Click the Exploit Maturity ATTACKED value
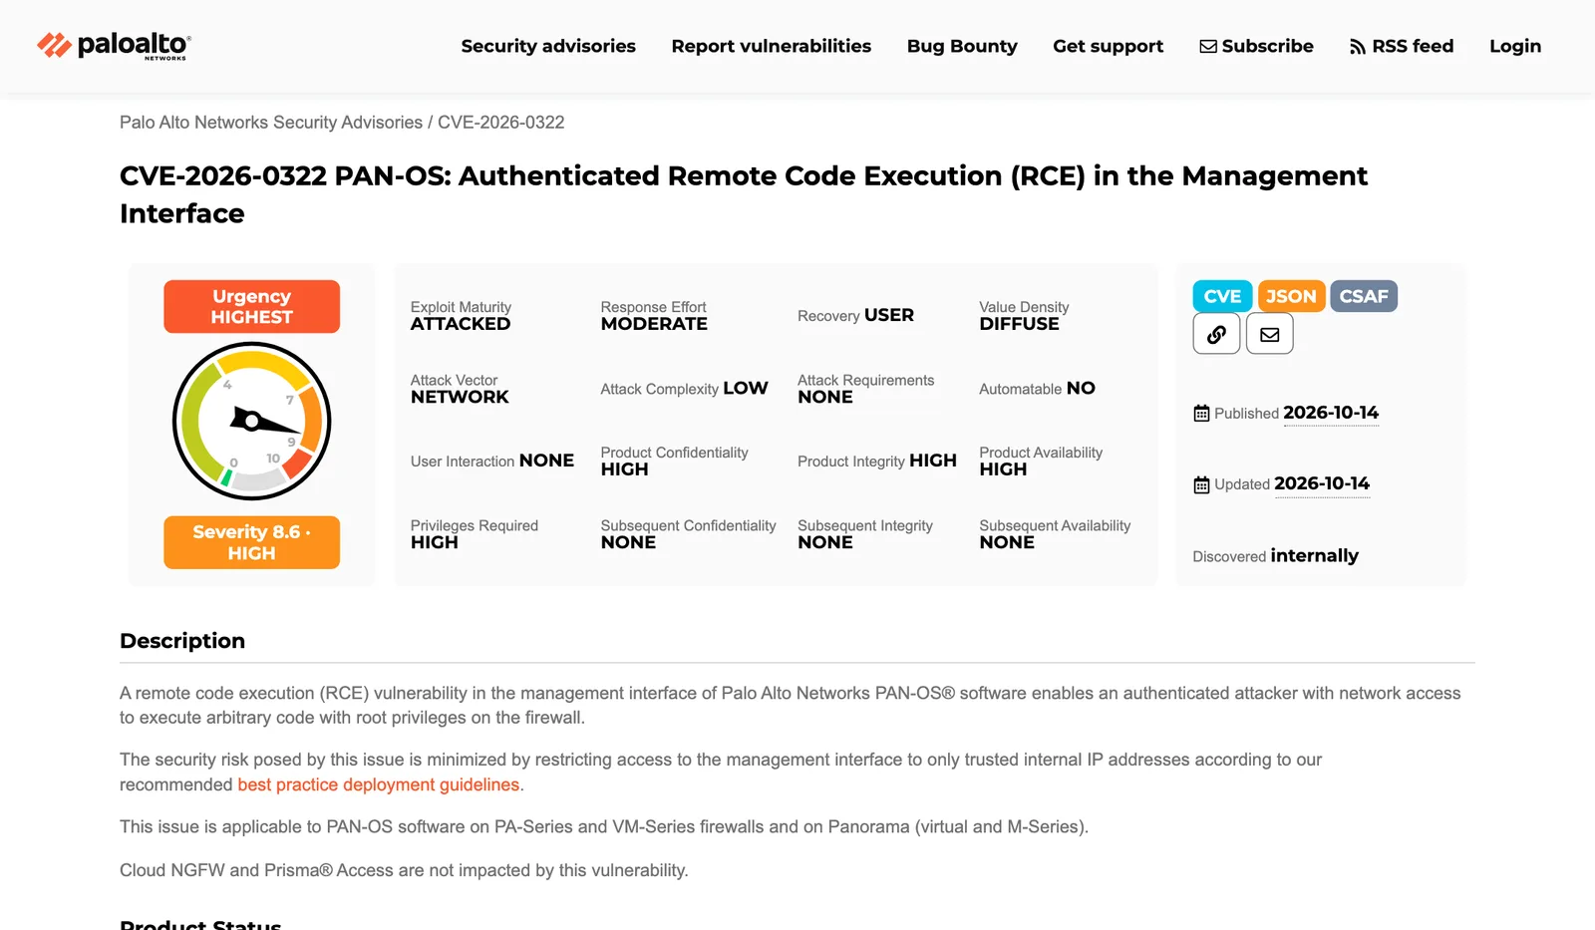Screen dimensions: 1595x930 (x=461, y=324)
